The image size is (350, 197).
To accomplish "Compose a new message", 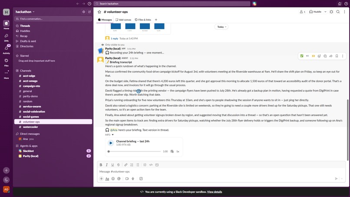I will tap(89, 12).
